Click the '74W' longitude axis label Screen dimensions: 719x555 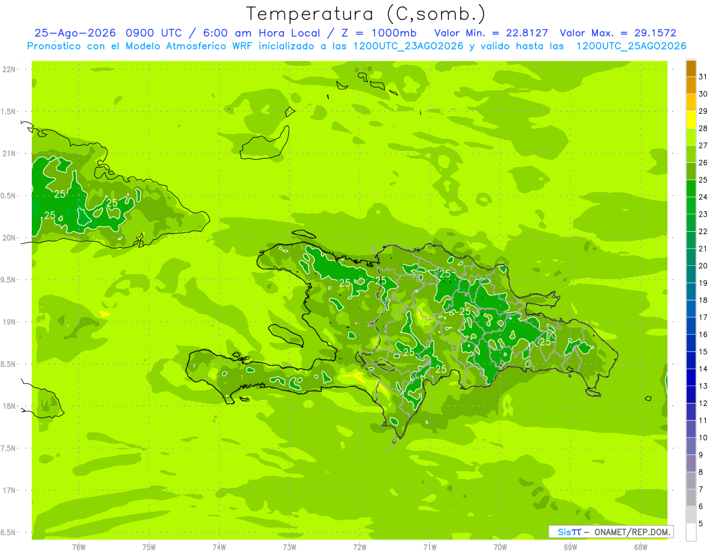click(x=219, y=547)
